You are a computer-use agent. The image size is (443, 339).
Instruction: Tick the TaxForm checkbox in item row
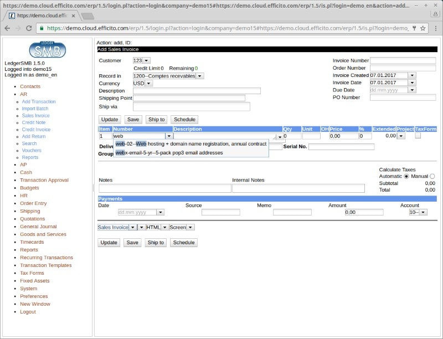418,135
